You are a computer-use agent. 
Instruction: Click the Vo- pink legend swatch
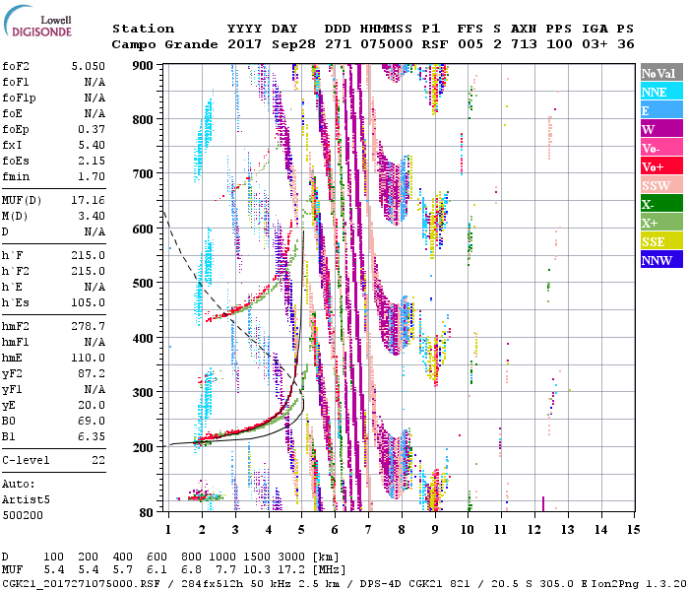(x=661, y=148)
